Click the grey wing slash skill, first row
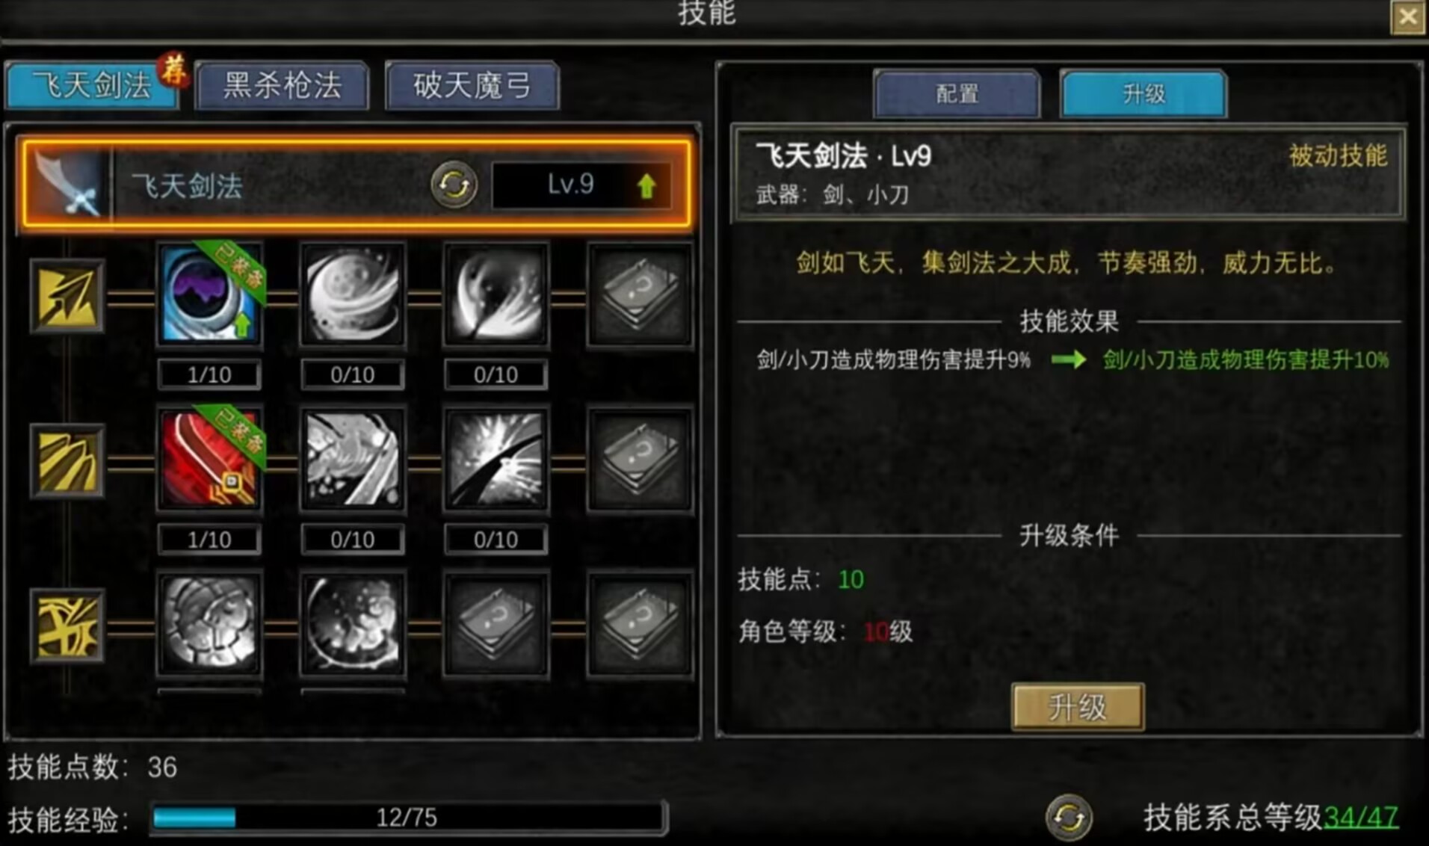This screenshot has width=1429, height=846. point(496,294)
